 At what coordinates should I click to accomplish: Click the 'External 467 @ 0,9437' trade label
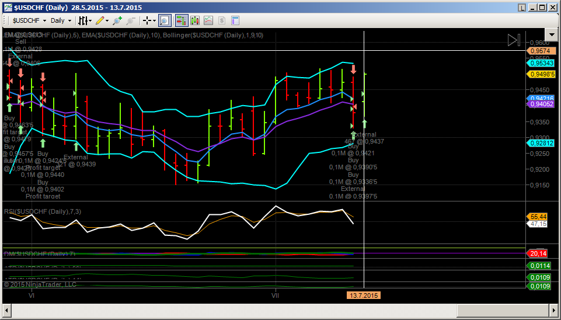click(364, 138)
